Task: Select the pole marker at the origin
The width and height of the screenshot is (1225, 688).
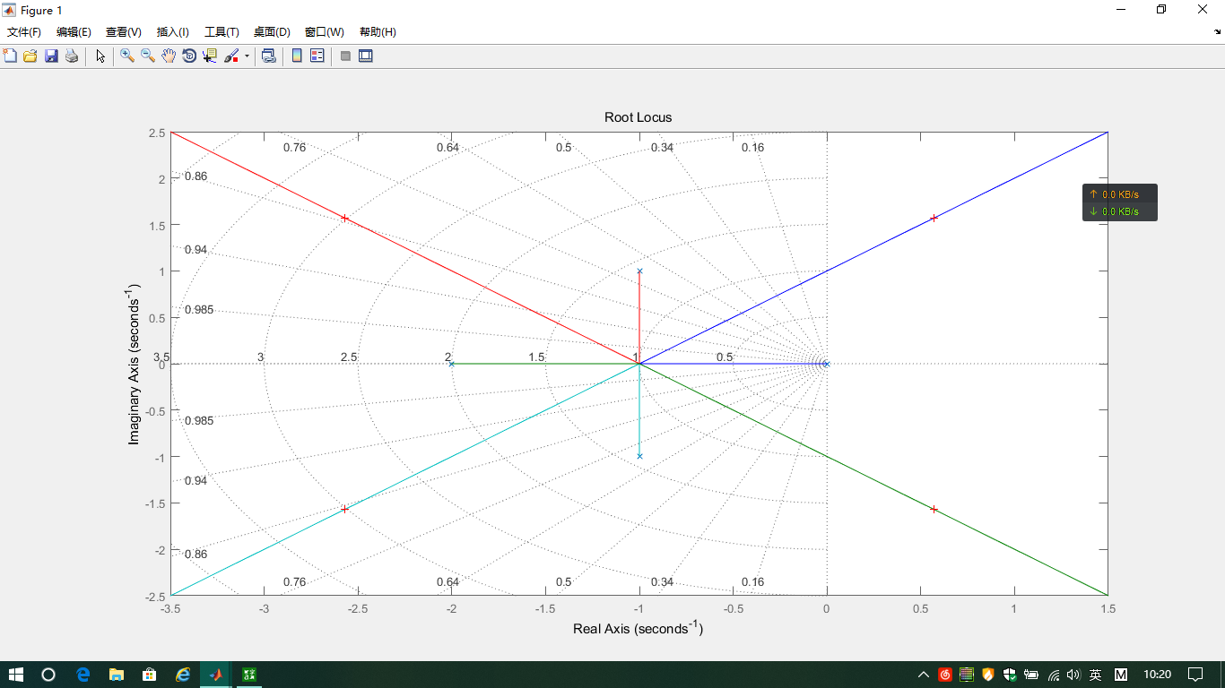Action: click(x=826, y=364)
